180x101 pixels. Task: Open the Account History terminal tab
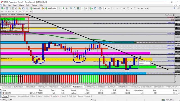tap(24, 96)
